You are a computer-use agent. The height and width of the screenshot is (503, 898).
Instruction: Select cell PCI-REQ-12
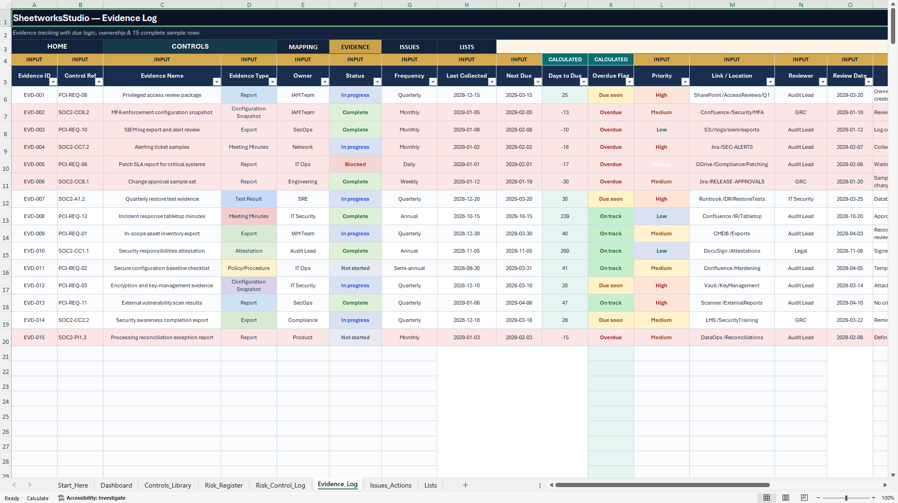click(80, 216)
